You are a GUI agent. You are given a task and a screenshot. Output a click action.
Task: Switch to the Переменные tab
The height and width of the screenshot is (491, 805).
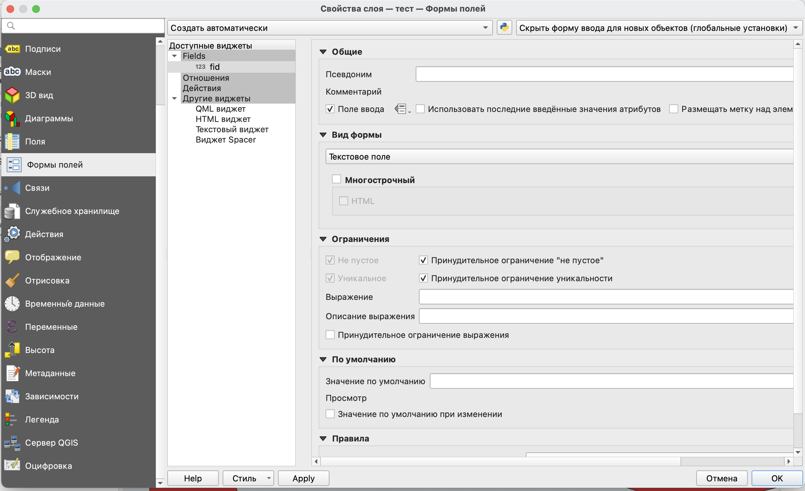(x=51, y=327)
